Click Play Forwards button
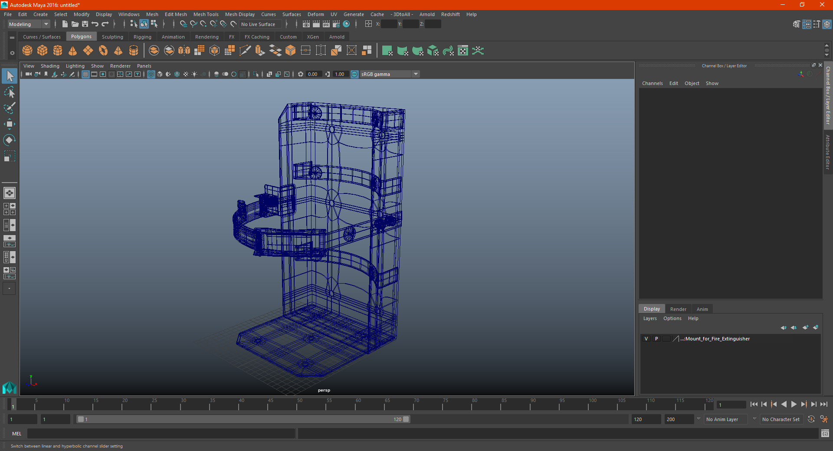Image resolution: width=833 pixels, height=451 pixels. (x=794, y=404)
